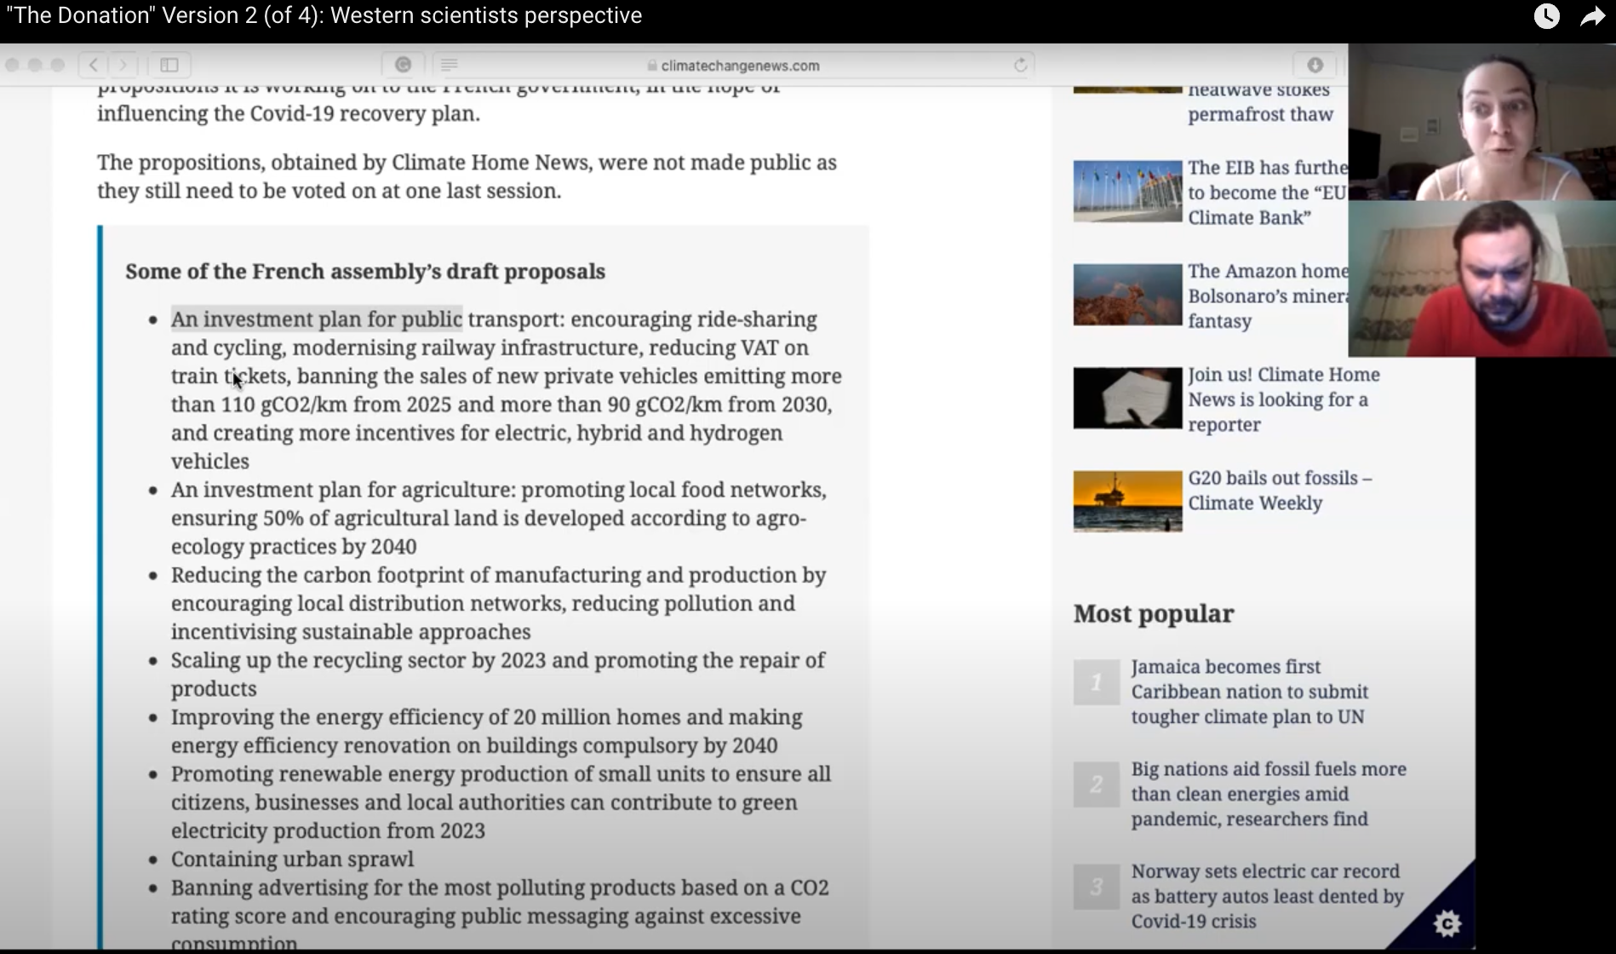Click the flags thumbnail beside EIB article

[x=1127, y=191]
